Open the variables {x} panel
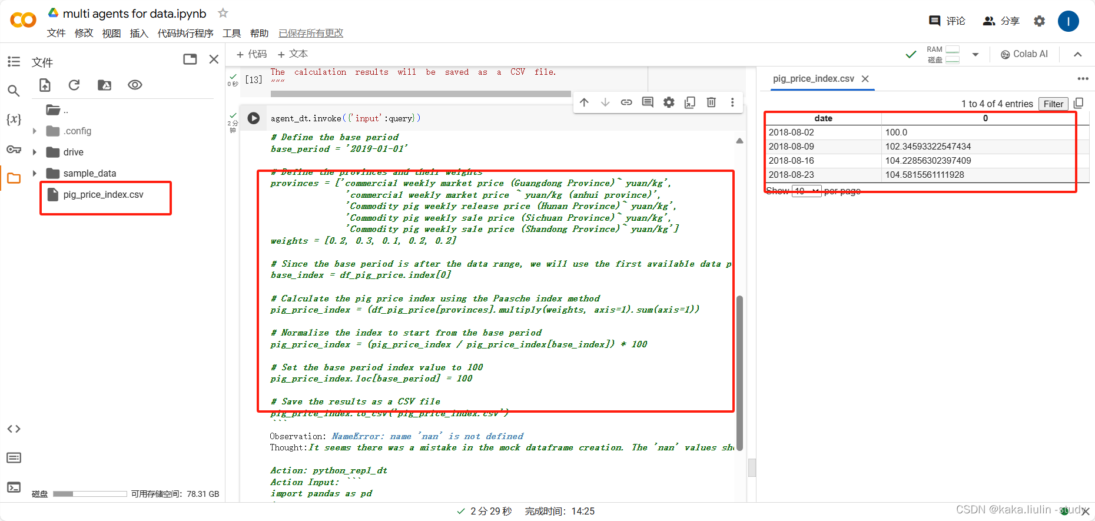Screen dimensions: 1095x521 coord(14,120)
